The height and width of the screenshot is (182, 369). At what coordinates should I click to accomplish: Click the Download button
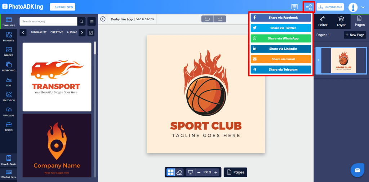[330, 7]
